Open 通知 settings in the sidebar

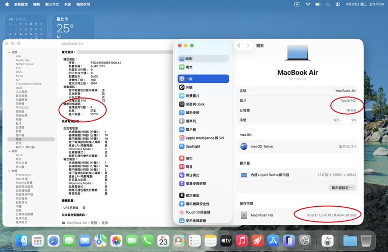[203, 158]
